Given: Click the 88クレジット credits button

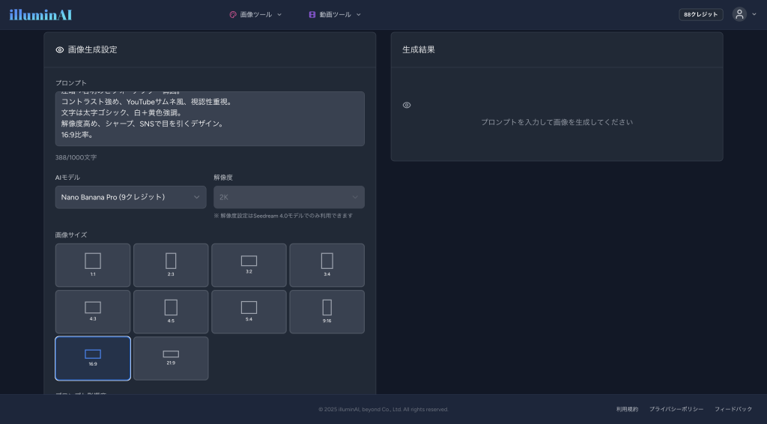Looking at the screenshot, I should [x=700, y=14].
